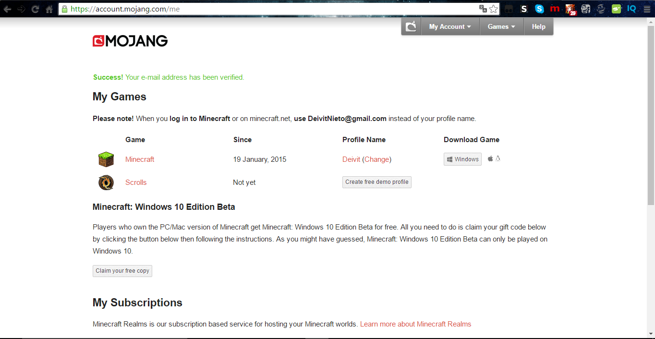Click Create free demo profile button
Image resolution: width=655 pixels, height=339 pixels.
[x=377, y=182]
